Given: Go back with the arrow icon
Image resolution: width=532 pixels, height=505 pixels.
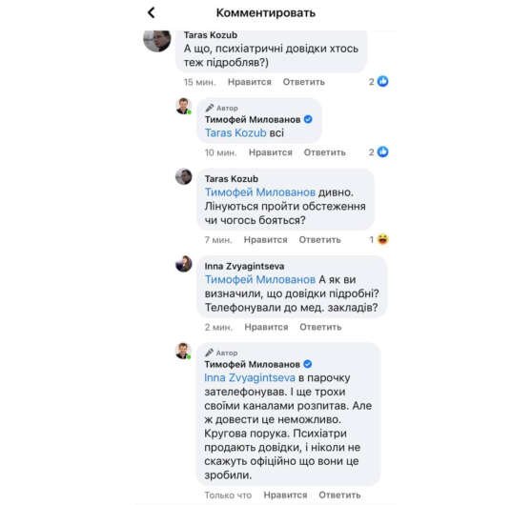Looking at the screenshot, I should pyautogui.click(x=152, y=13).
